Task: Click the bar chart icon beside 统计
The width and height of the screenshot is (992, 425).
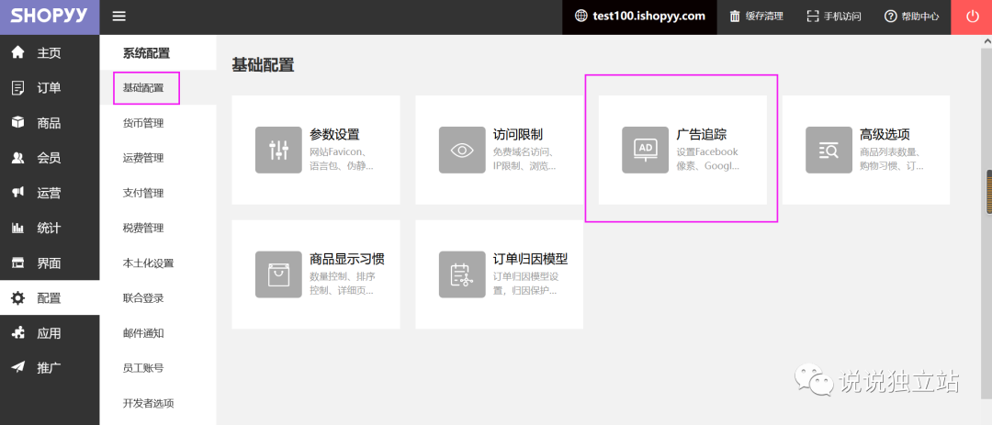Action: pyautogui.click(x=18, y=228)
